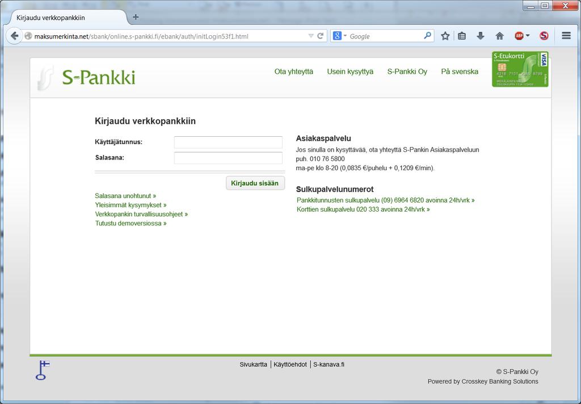Screen dimensions: 581x404
Task: Open the URL history dropdown arrow
Action: coord(311,36)
